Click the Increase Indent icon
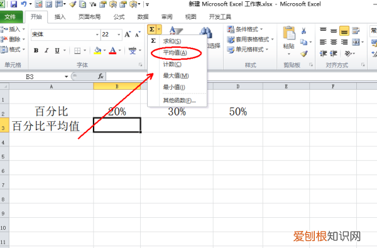The height and width of the screenshot is (248, 377). coord(334,53)
